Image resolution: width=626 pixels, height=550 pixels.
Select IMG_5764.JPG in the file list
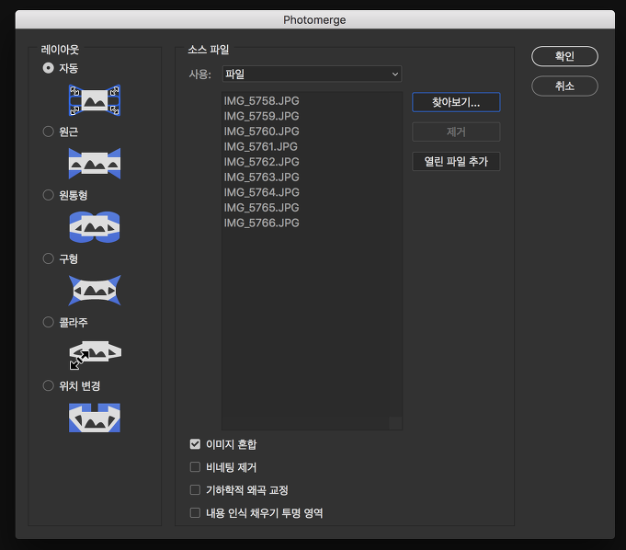point(261,192)
